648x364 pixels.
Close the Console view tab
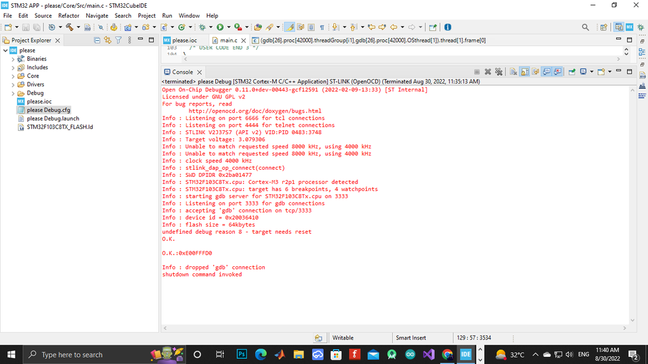click(x=200, y=73)
